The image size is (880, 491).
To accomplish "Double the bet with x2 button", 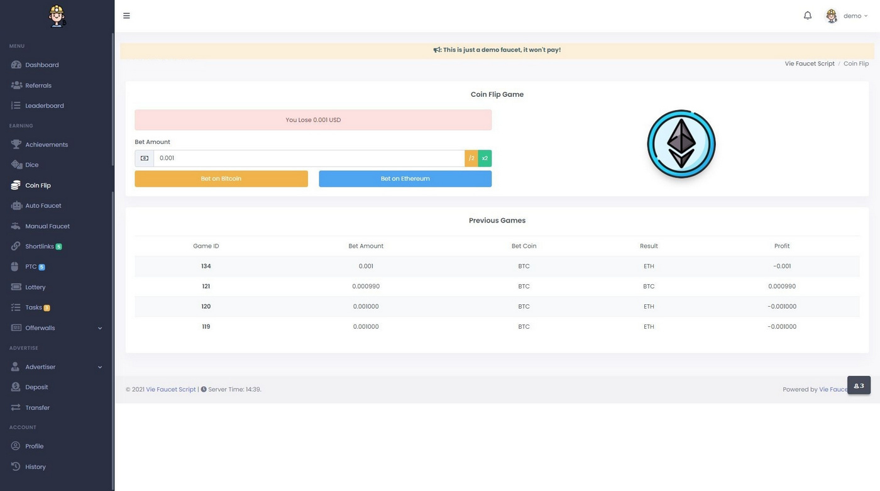I will (485, 158).
